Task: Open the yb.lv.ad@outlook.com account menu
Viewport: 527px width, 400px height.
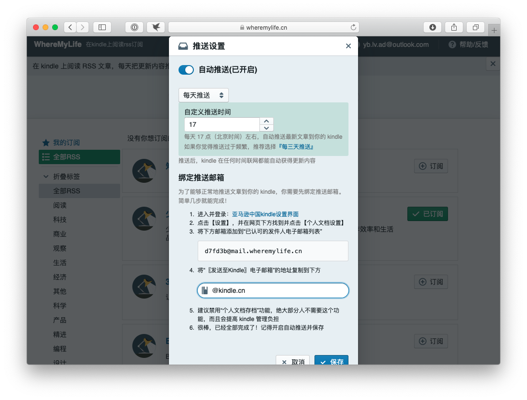Action: coord(396,44)
